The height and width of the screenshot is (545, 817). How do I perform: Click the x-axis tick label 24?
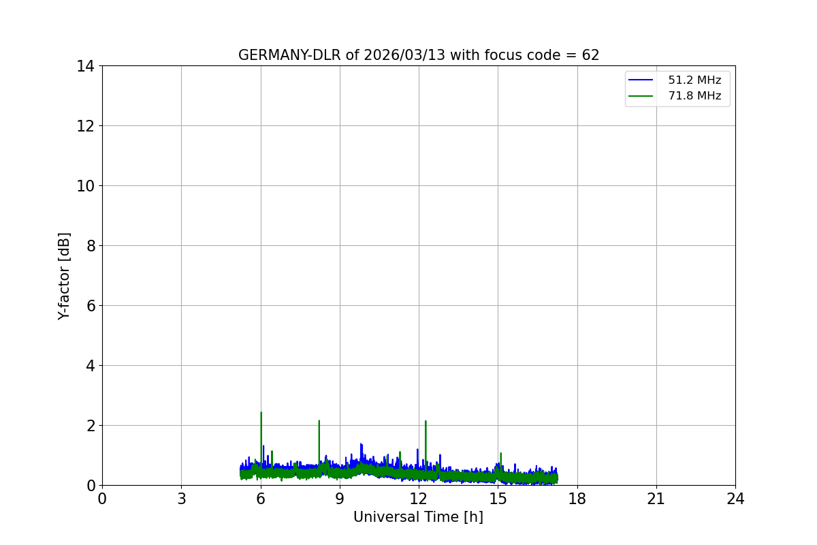[x=735, y=499]
